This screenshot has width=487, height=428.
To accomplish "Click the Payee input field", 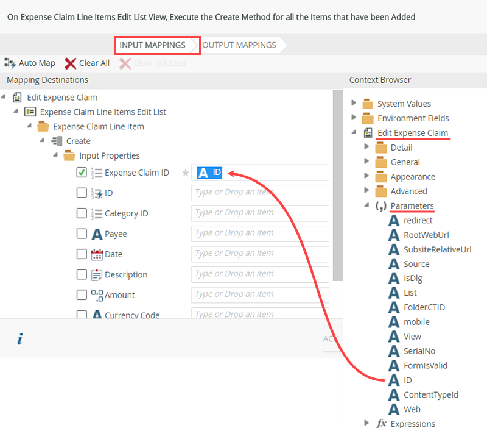I will [x=261, y=234].
